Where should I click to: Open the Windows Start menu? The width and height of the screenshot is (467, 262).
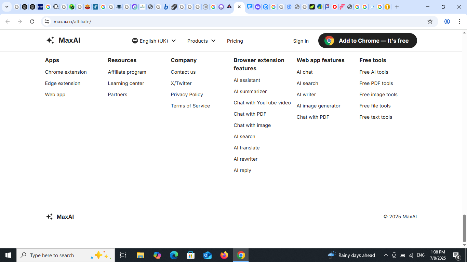[x=8, y=255]
